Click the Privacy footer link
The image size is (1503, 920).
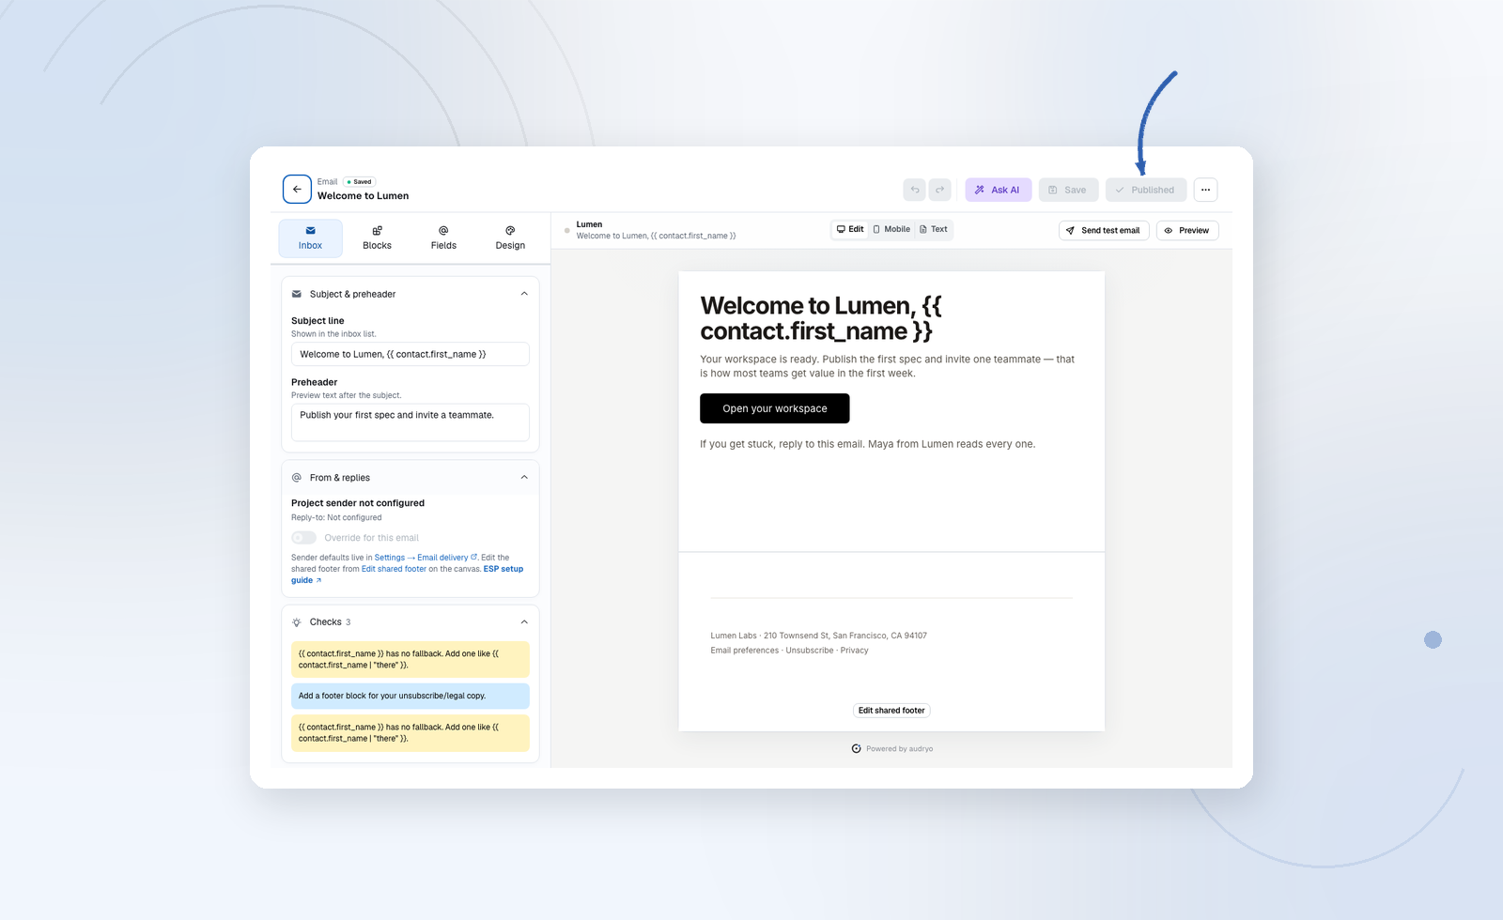click(855, 651)
